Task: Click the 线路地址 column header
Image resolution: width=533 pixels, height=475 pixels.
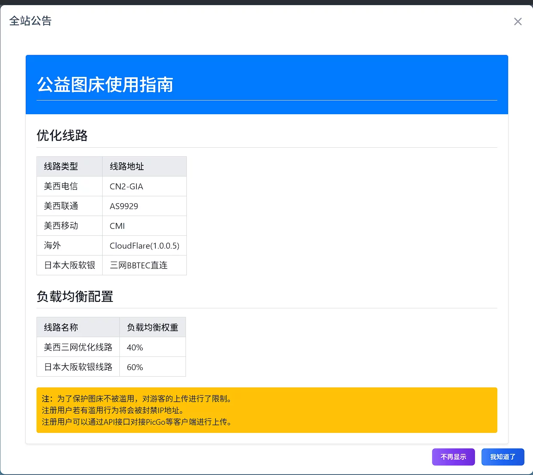Action: coord(127,167)
